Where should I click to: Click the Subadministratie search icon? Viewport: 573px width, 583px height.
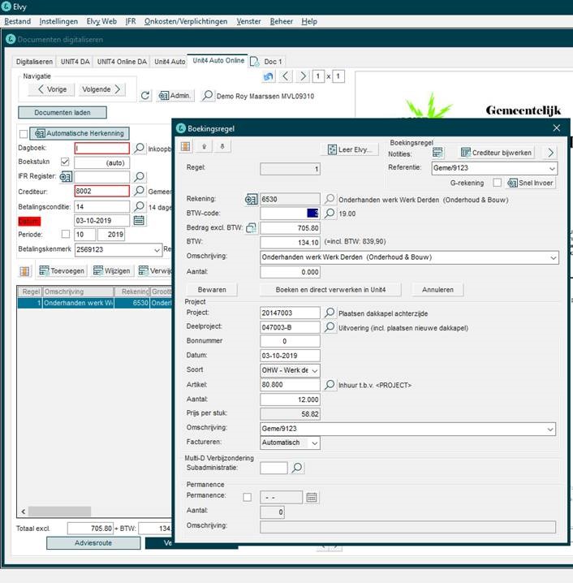[297, 468]
